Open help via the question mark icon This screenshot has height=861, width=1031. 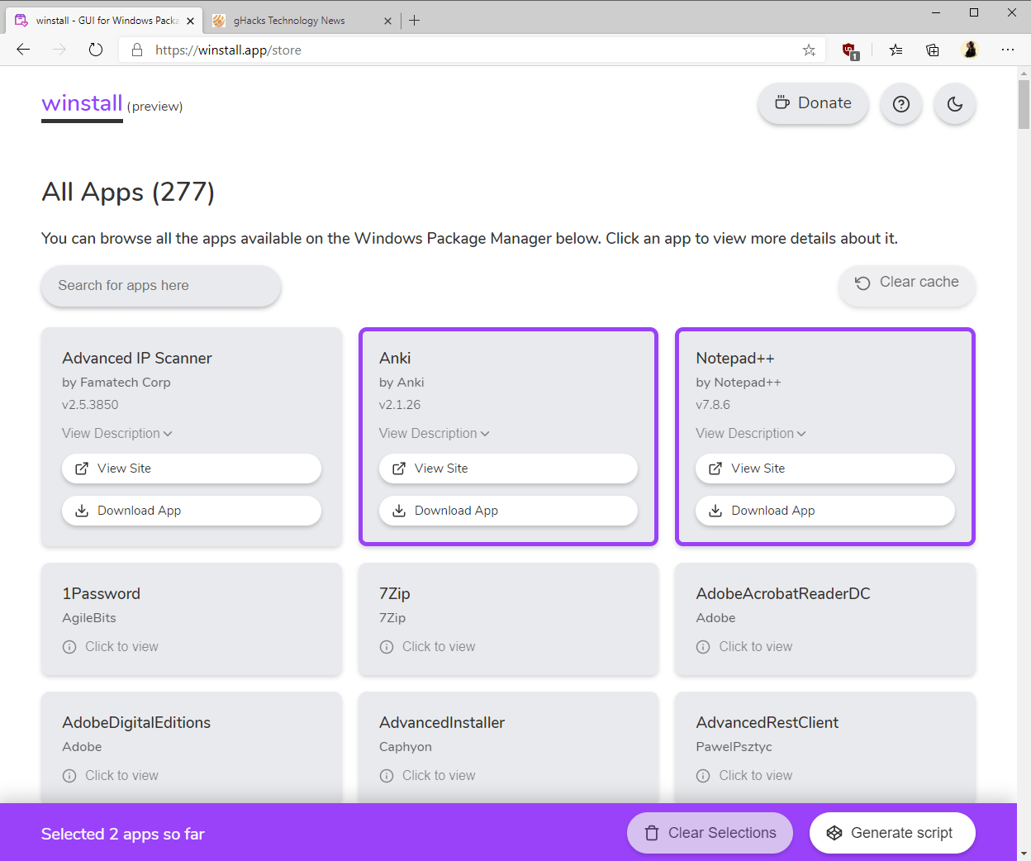click(901, 103)
